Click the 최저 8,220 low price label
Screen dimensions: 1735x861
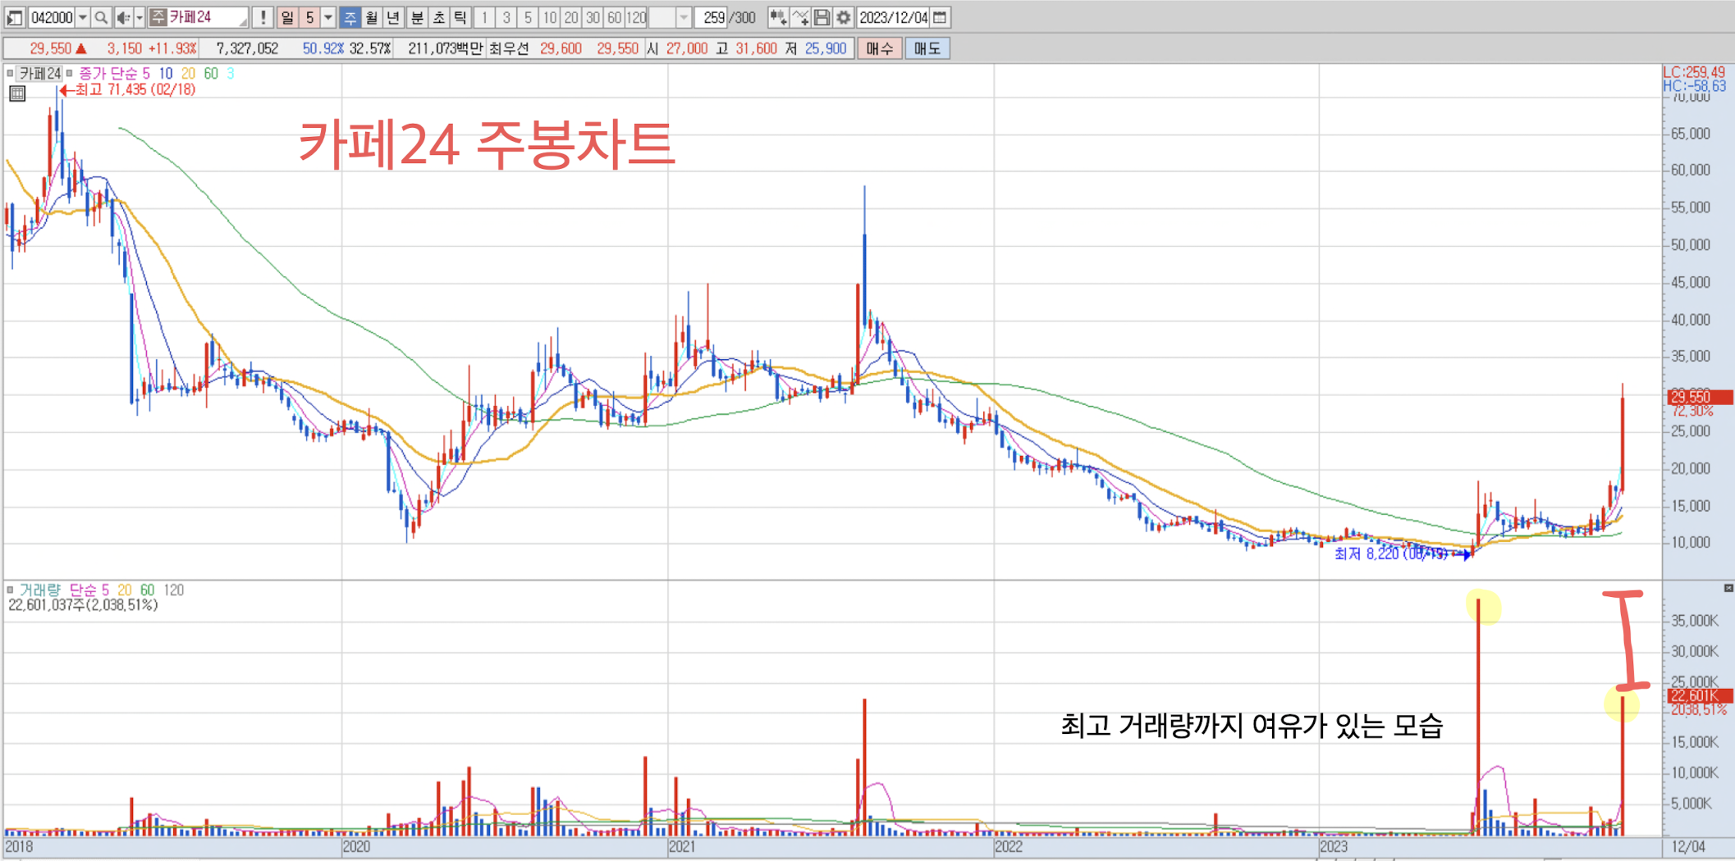coord(1391,554)
